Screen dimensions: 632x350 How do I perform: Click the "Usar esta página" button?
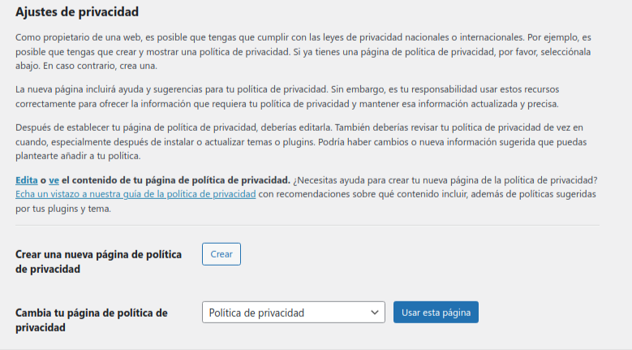tap(436, 313)
